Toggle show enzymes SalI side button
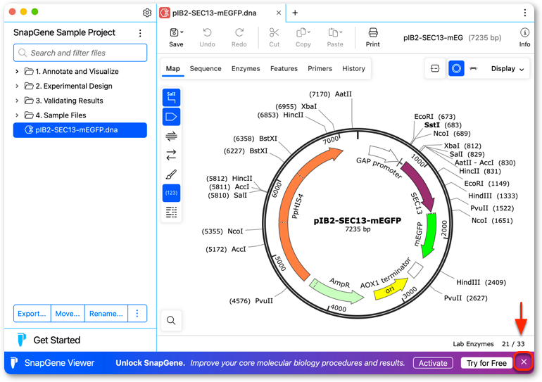The height and width of the screenshot is (382, 542). (x=172, y=98)
